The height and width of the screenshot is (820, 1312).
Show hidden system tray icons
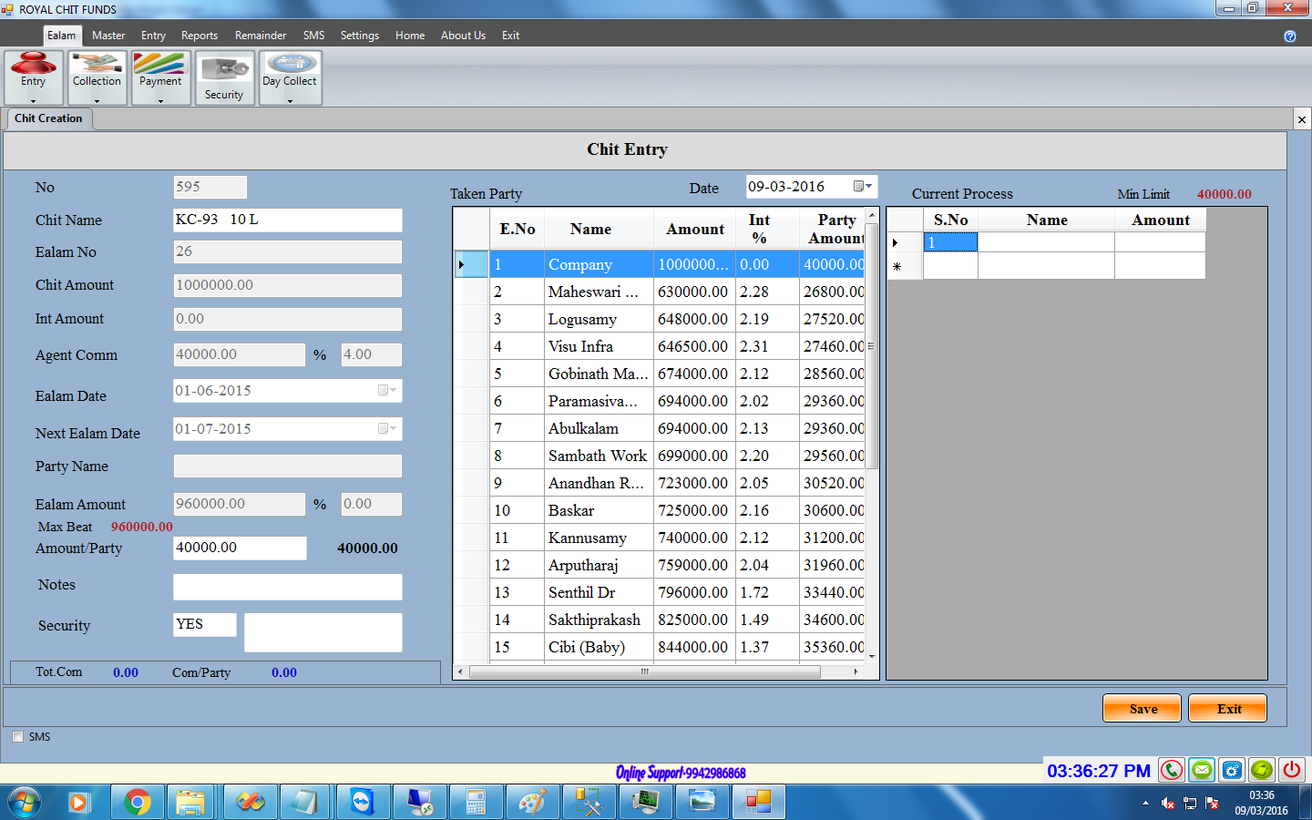point(1145,803)
